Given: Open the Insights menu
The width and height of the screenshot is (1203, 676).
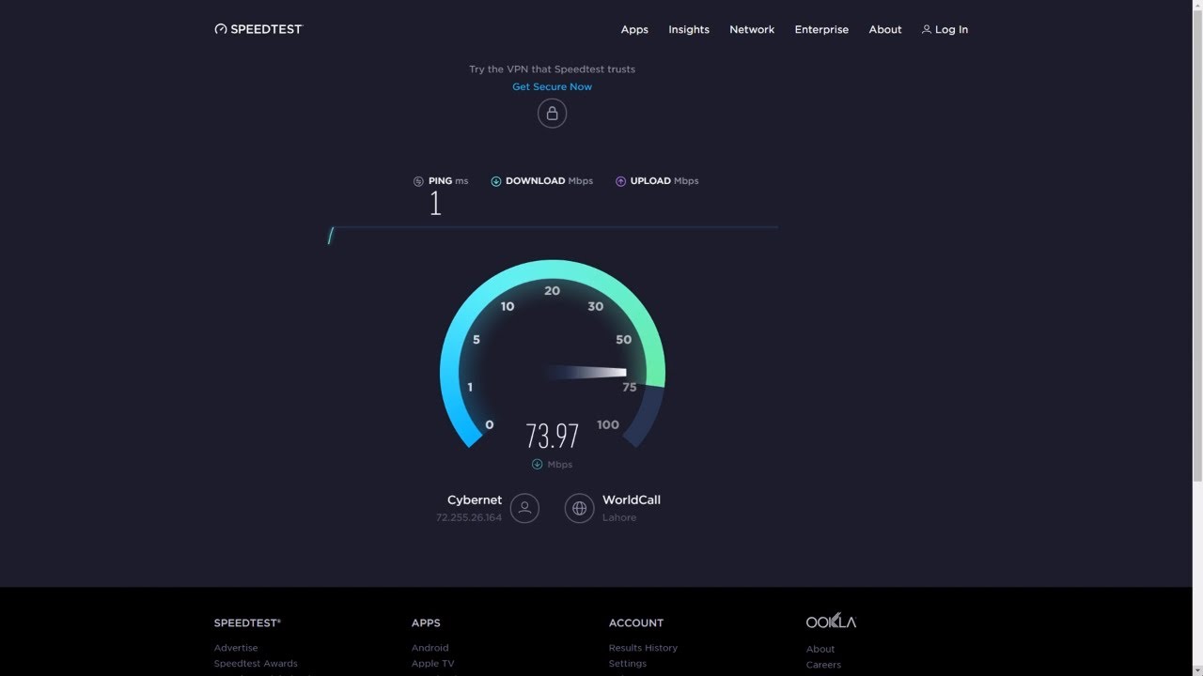Looking at the screenshot, I should tap(689, 30).
